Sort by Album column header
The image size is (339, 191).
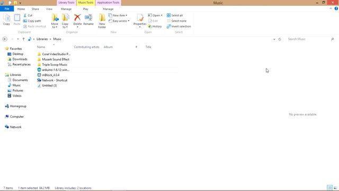[108, 47]
